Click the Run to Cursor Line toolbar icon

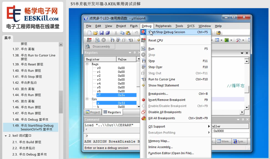(130, 40)
